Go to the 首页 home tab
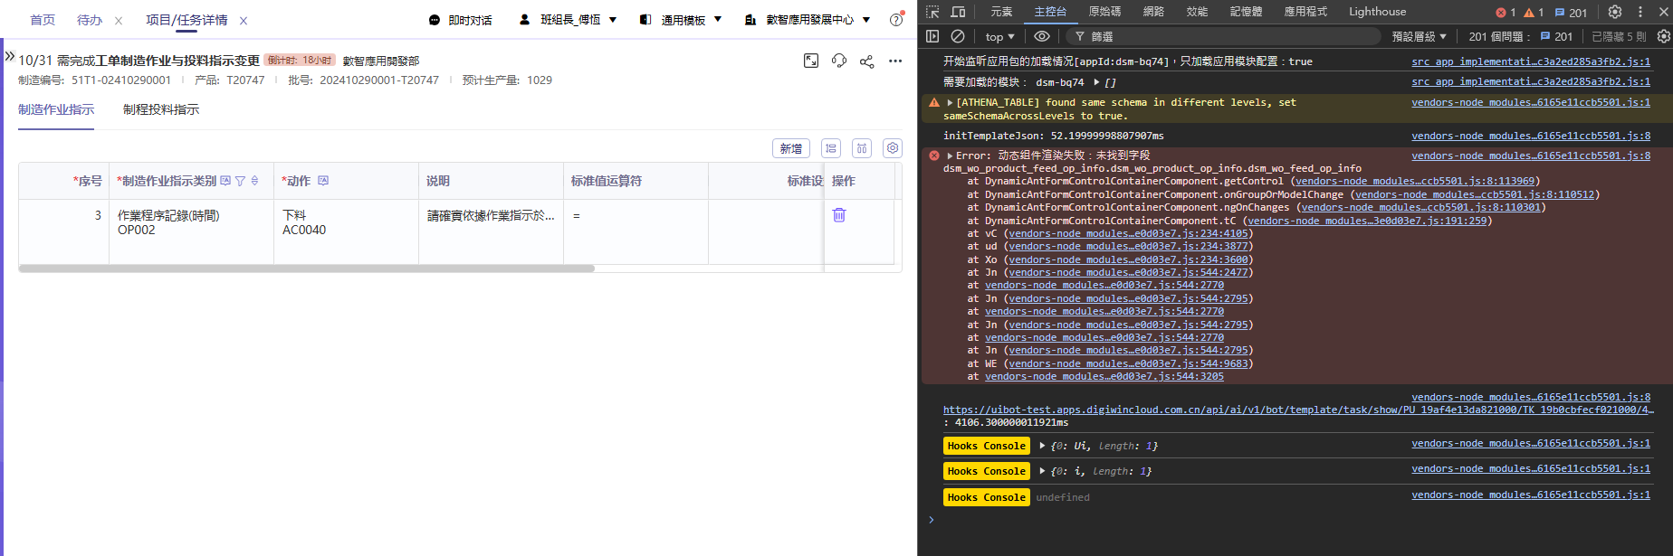The width and height of the screenshot is (1673, 556). click(x=43, y=20)
